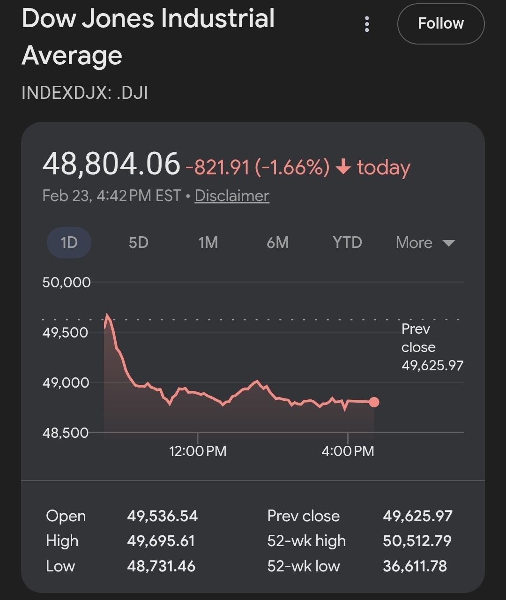Click the red endpoint dot on the chart

pos(374,402)
